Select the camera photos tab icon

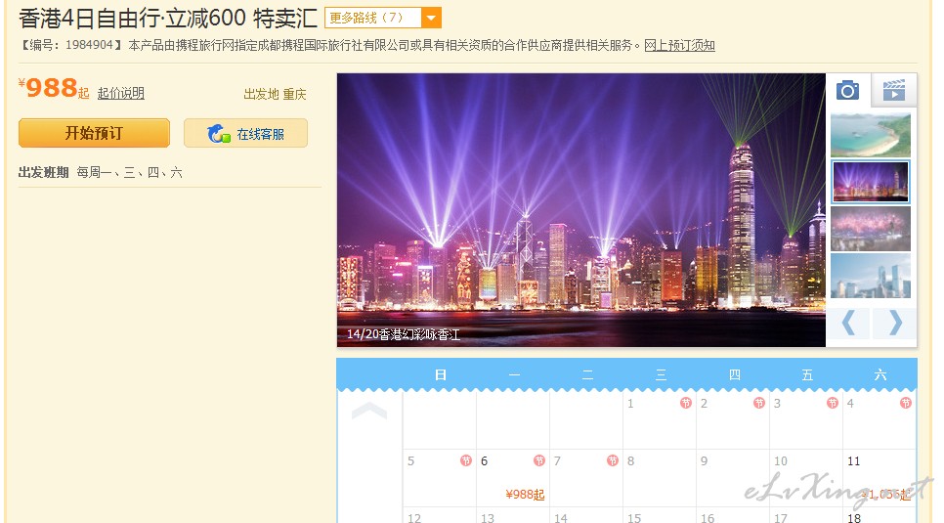(847, 90)
